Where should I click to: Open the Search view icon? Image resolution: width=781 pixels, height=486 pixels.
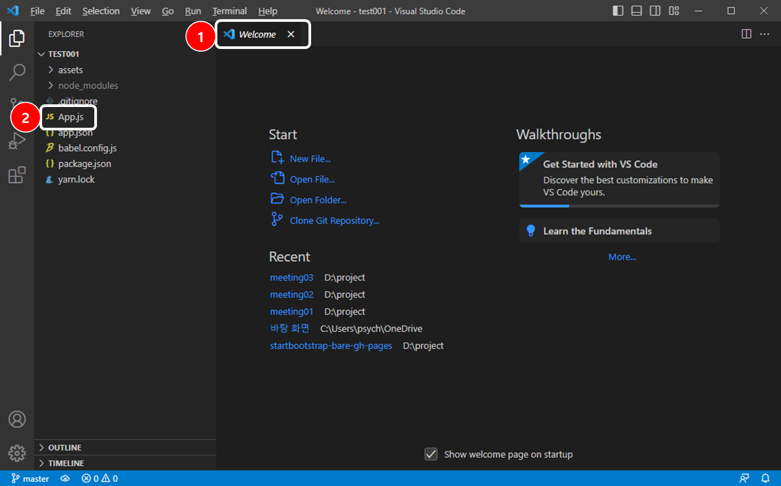pyautogui.click(x=17, y=72)
